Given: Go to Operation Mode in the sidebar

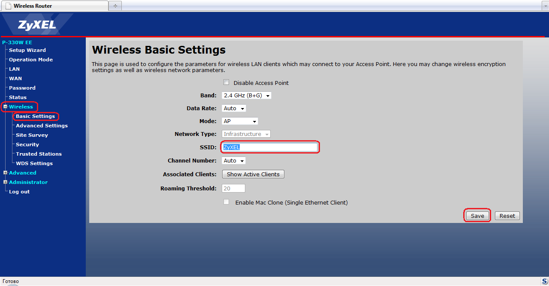Looking at the screenshot, I should (x=31, y=60).
